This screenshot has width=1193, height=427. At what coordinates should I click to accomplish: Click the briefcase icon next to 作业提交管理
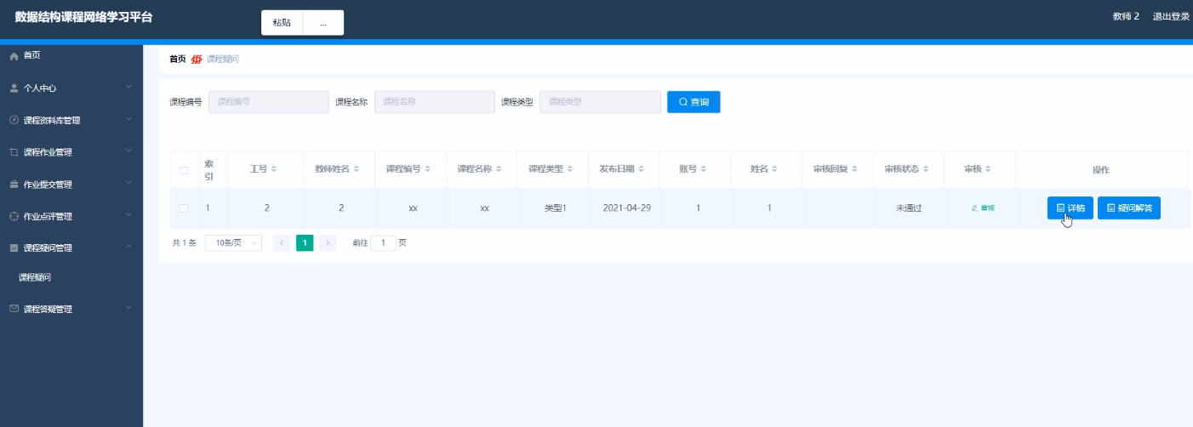click(14, 185)
